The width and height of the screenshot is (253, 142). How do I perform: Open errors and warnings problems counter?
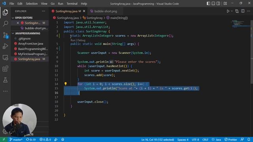point(45,139)
